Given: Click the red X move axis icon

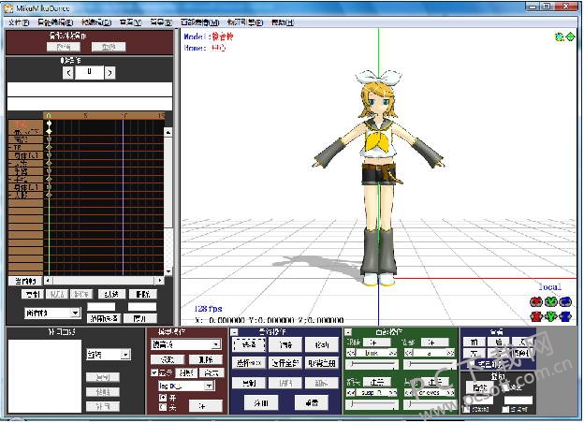Looking at the screenshot, I should pos(536,316).
